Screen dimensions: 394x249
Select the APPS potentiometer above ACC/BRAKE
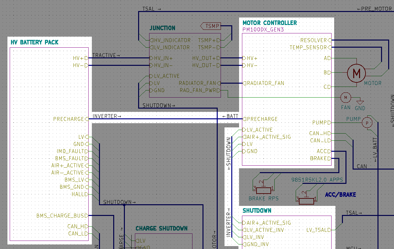pyautogui.click(x=306, y=201)
